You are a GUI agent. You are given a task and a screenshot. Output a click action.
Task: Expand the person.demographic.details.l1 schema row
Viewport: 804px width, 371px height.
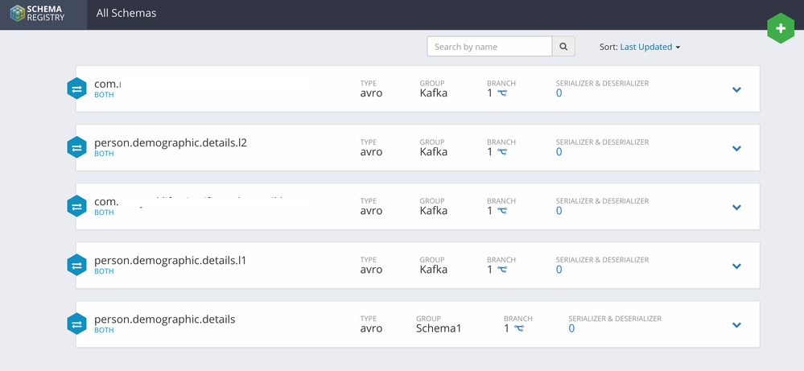click(736, 266)
